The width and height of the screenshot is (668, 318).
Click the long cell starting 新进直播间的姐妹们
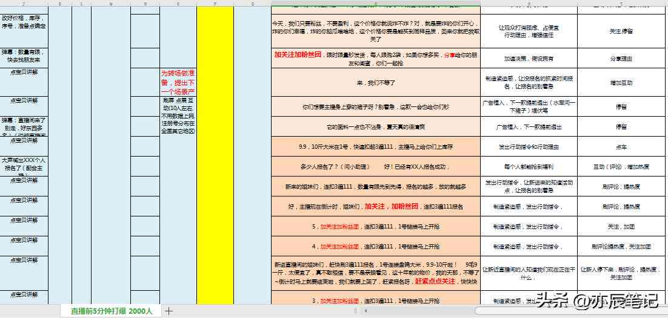(x=376, y=273)
